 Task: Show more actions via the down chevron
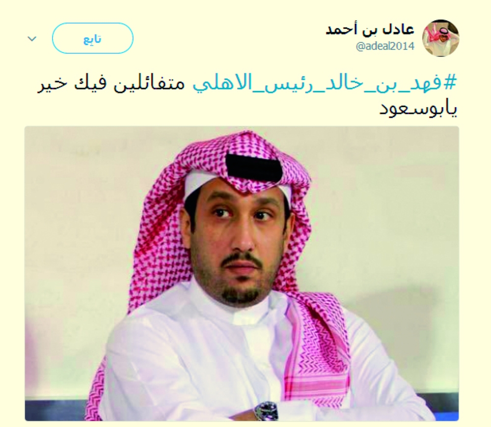pos(32,39)
